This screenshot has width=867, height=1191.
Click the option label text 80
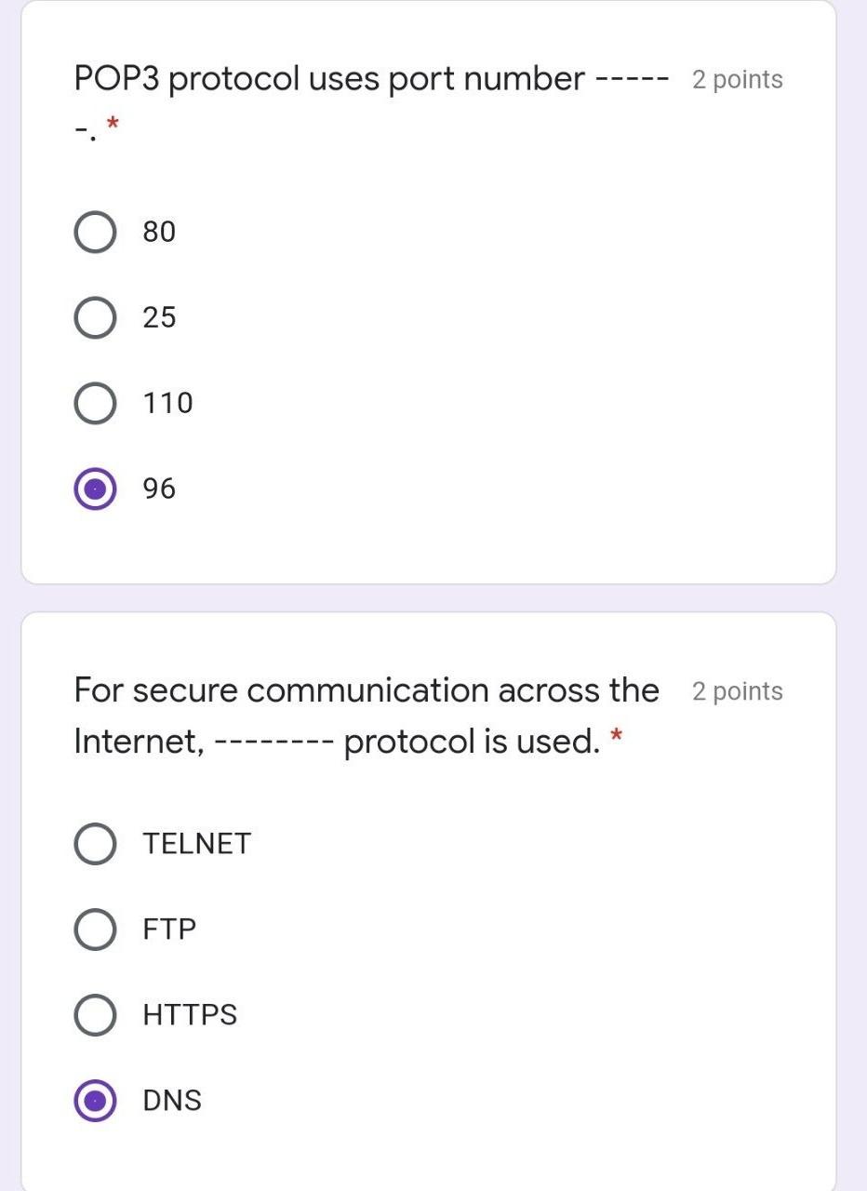(159, 230)
